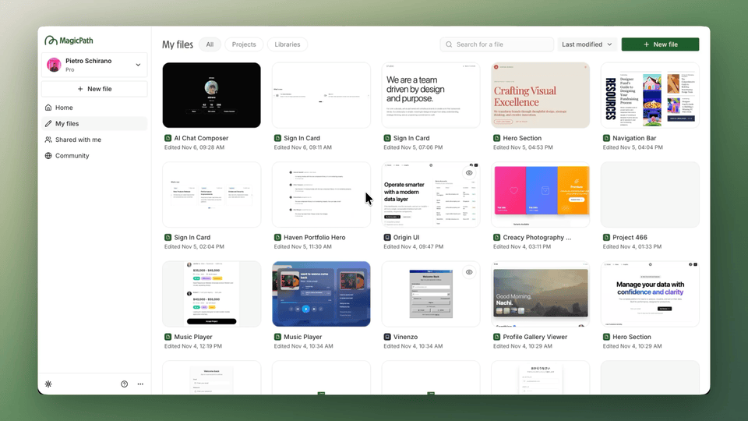The width and height of the screenshot is (748, 421).
Task: Open the Creacy Photography colorful thumbnail
Action: click(540, 194)
